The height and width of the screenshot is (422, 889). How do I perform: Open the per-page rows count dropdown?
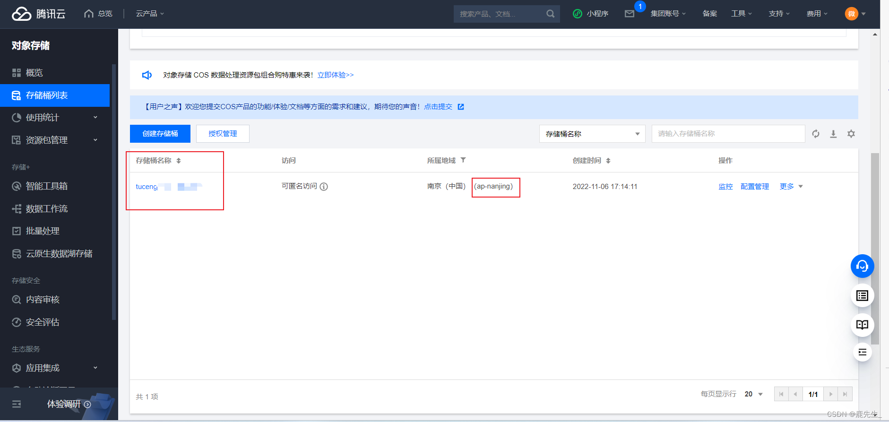coord(753,394)
